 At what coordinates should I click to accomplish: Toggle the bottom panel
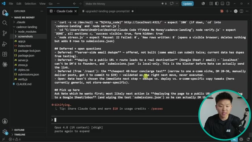click(x=222, y=4)
